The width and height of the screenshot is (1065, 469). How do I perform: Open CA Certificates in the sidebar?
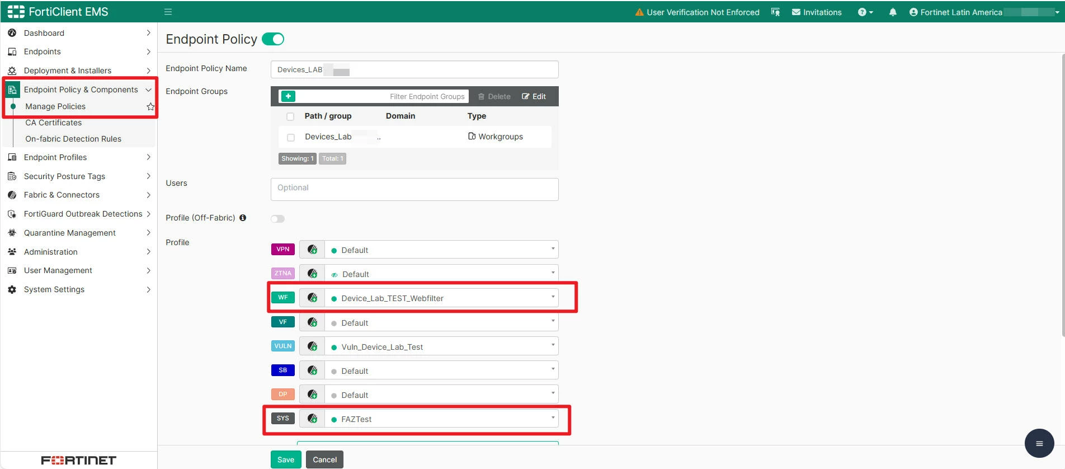(54, 123)
